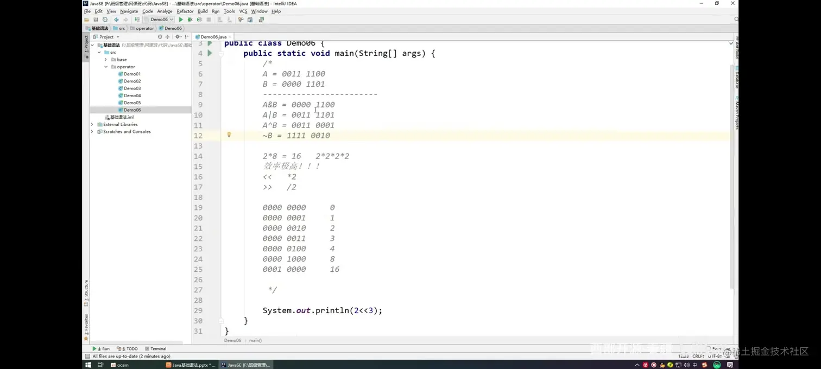Change line ending via CRLF status control
This screenshot has height=369, width=821.
pos(698,355)
